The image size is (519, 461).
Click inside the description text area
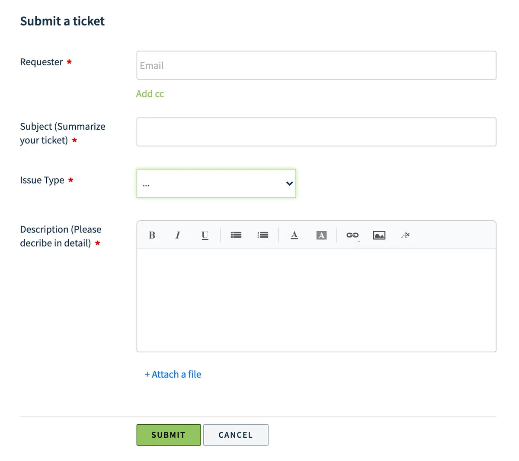316,300
